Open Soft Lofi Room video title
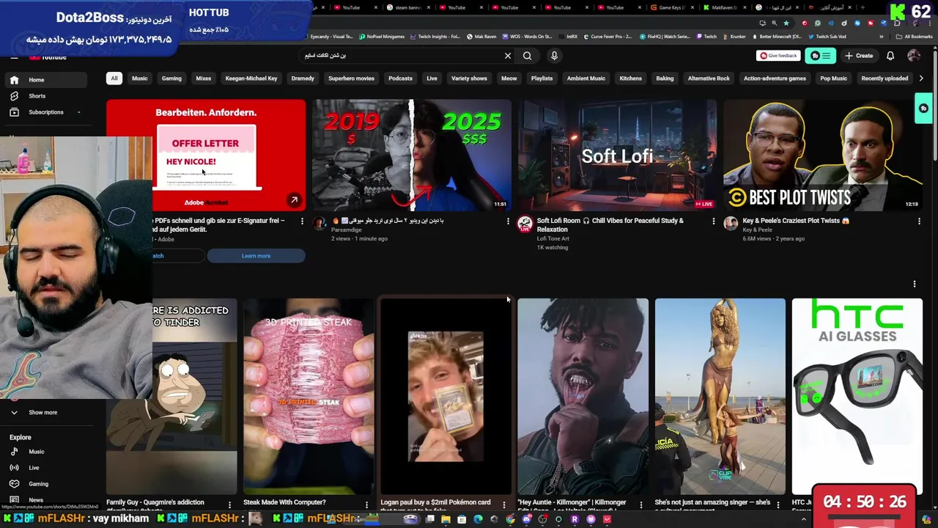Viewport: 938px width, 528px height. (610, 224)
